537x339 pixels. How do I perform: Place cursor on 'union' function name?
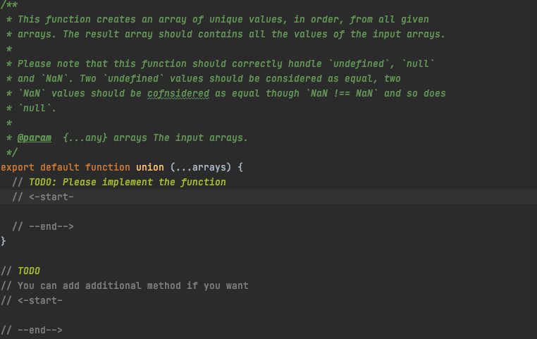[149, 167]
